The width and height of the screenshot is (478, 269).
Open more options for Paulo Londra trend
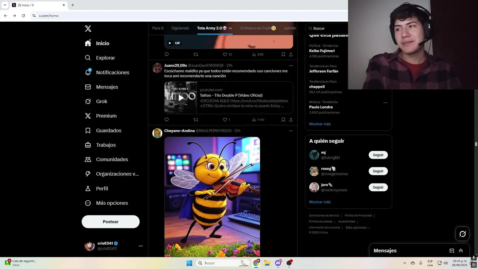385,103
